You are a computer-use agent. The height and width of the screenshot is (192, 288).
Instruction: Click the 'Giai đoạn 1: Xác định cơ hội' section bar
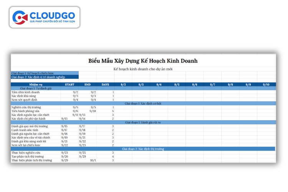pos(143,103)
